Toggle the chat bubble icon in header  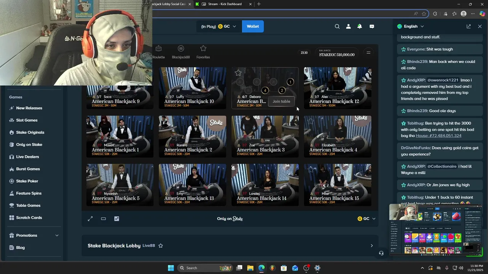(372, 26)
